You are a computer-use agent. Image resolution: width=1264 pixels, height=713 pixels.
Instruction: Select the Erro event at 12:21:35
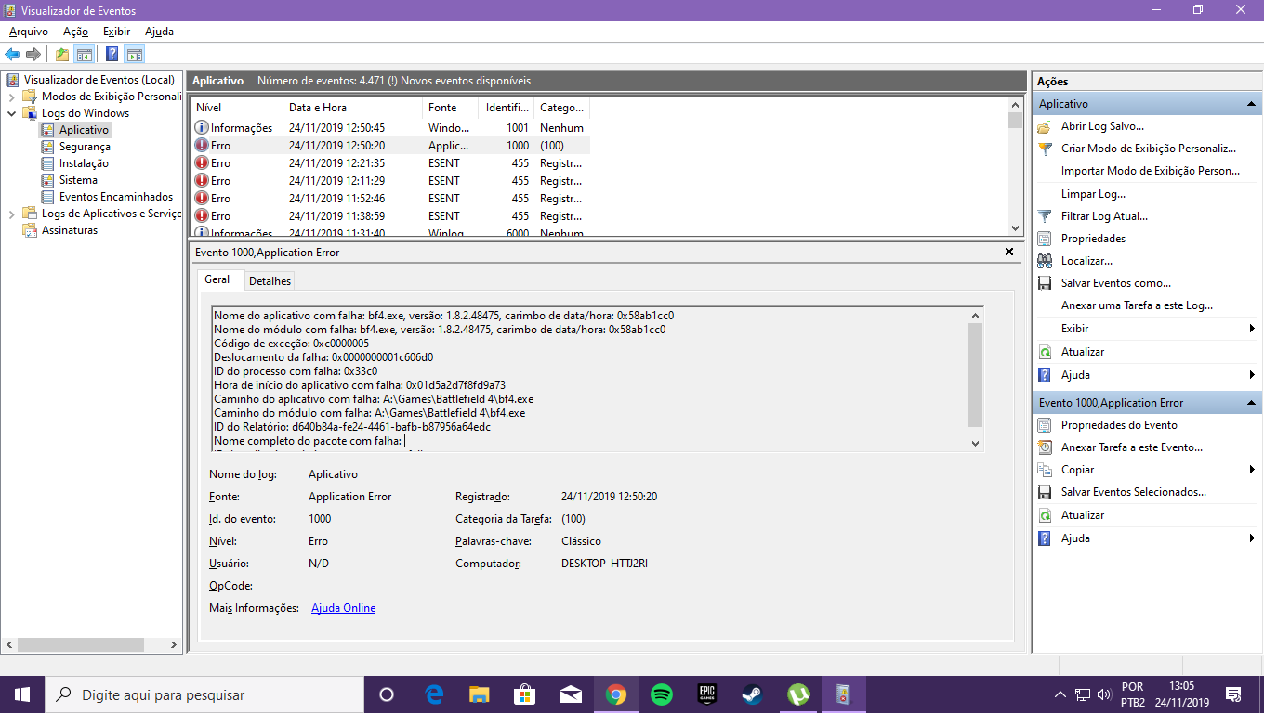tap(389, 163)
